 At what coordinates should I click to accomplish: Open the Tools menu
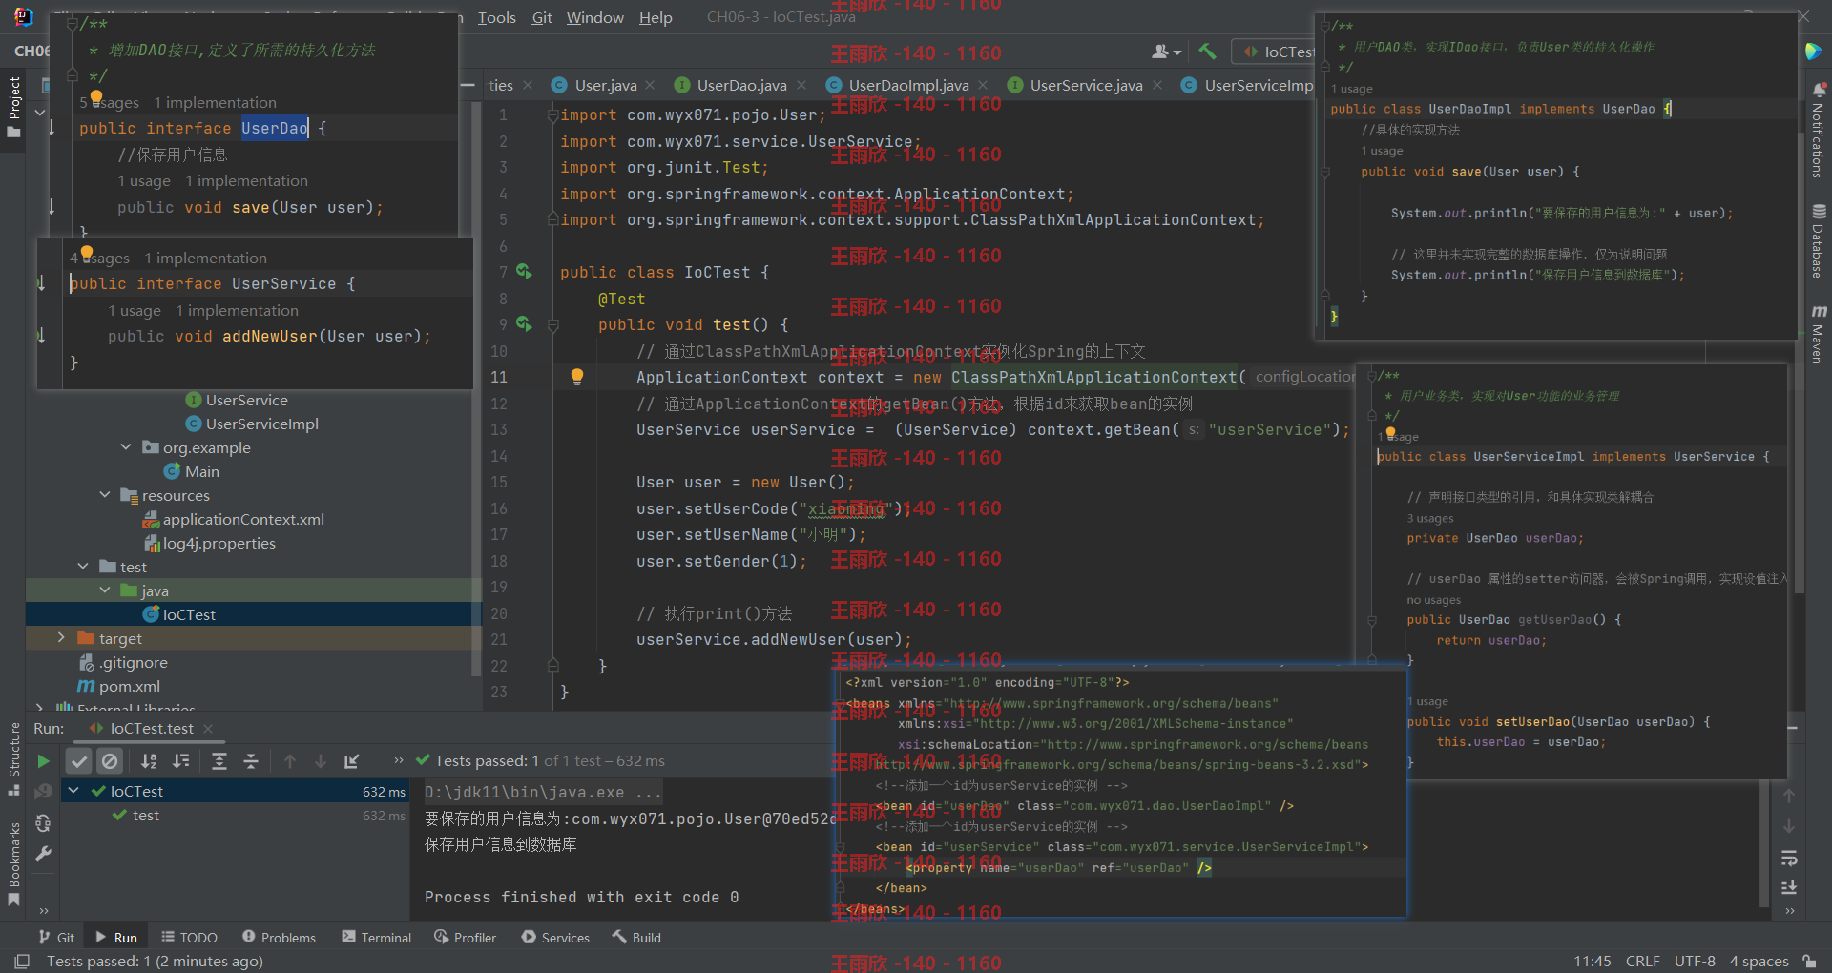pyautogui.click(x=496, y=17)
